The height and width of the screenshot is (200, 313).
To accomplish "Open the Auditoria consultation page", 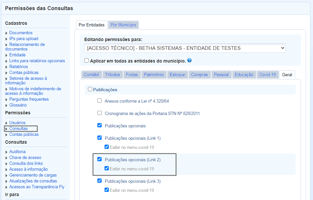I will (x=17, y=151).
